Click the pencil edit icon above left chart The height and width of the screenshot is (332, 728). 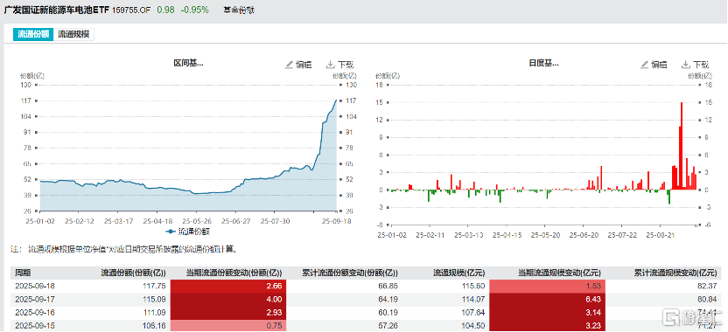pos(289,65)
